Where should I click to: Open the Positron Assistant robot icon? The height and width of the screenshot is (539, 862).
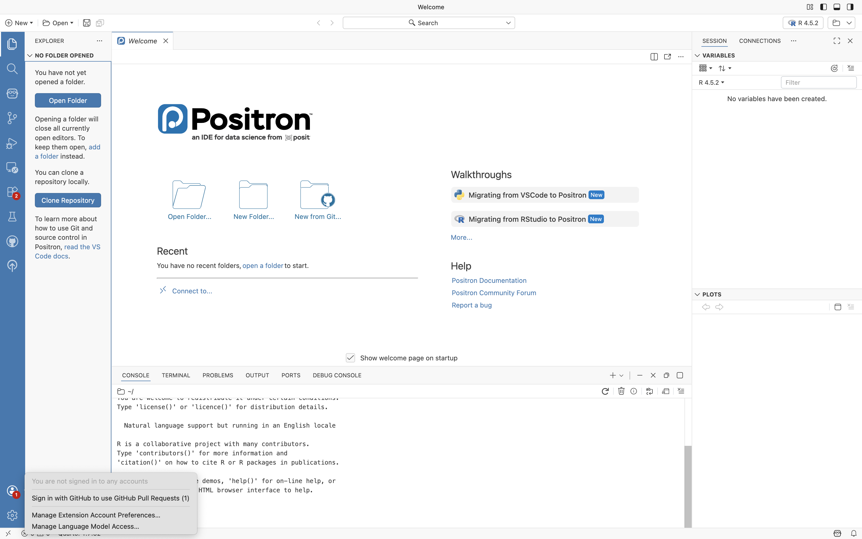coord(12,93)
